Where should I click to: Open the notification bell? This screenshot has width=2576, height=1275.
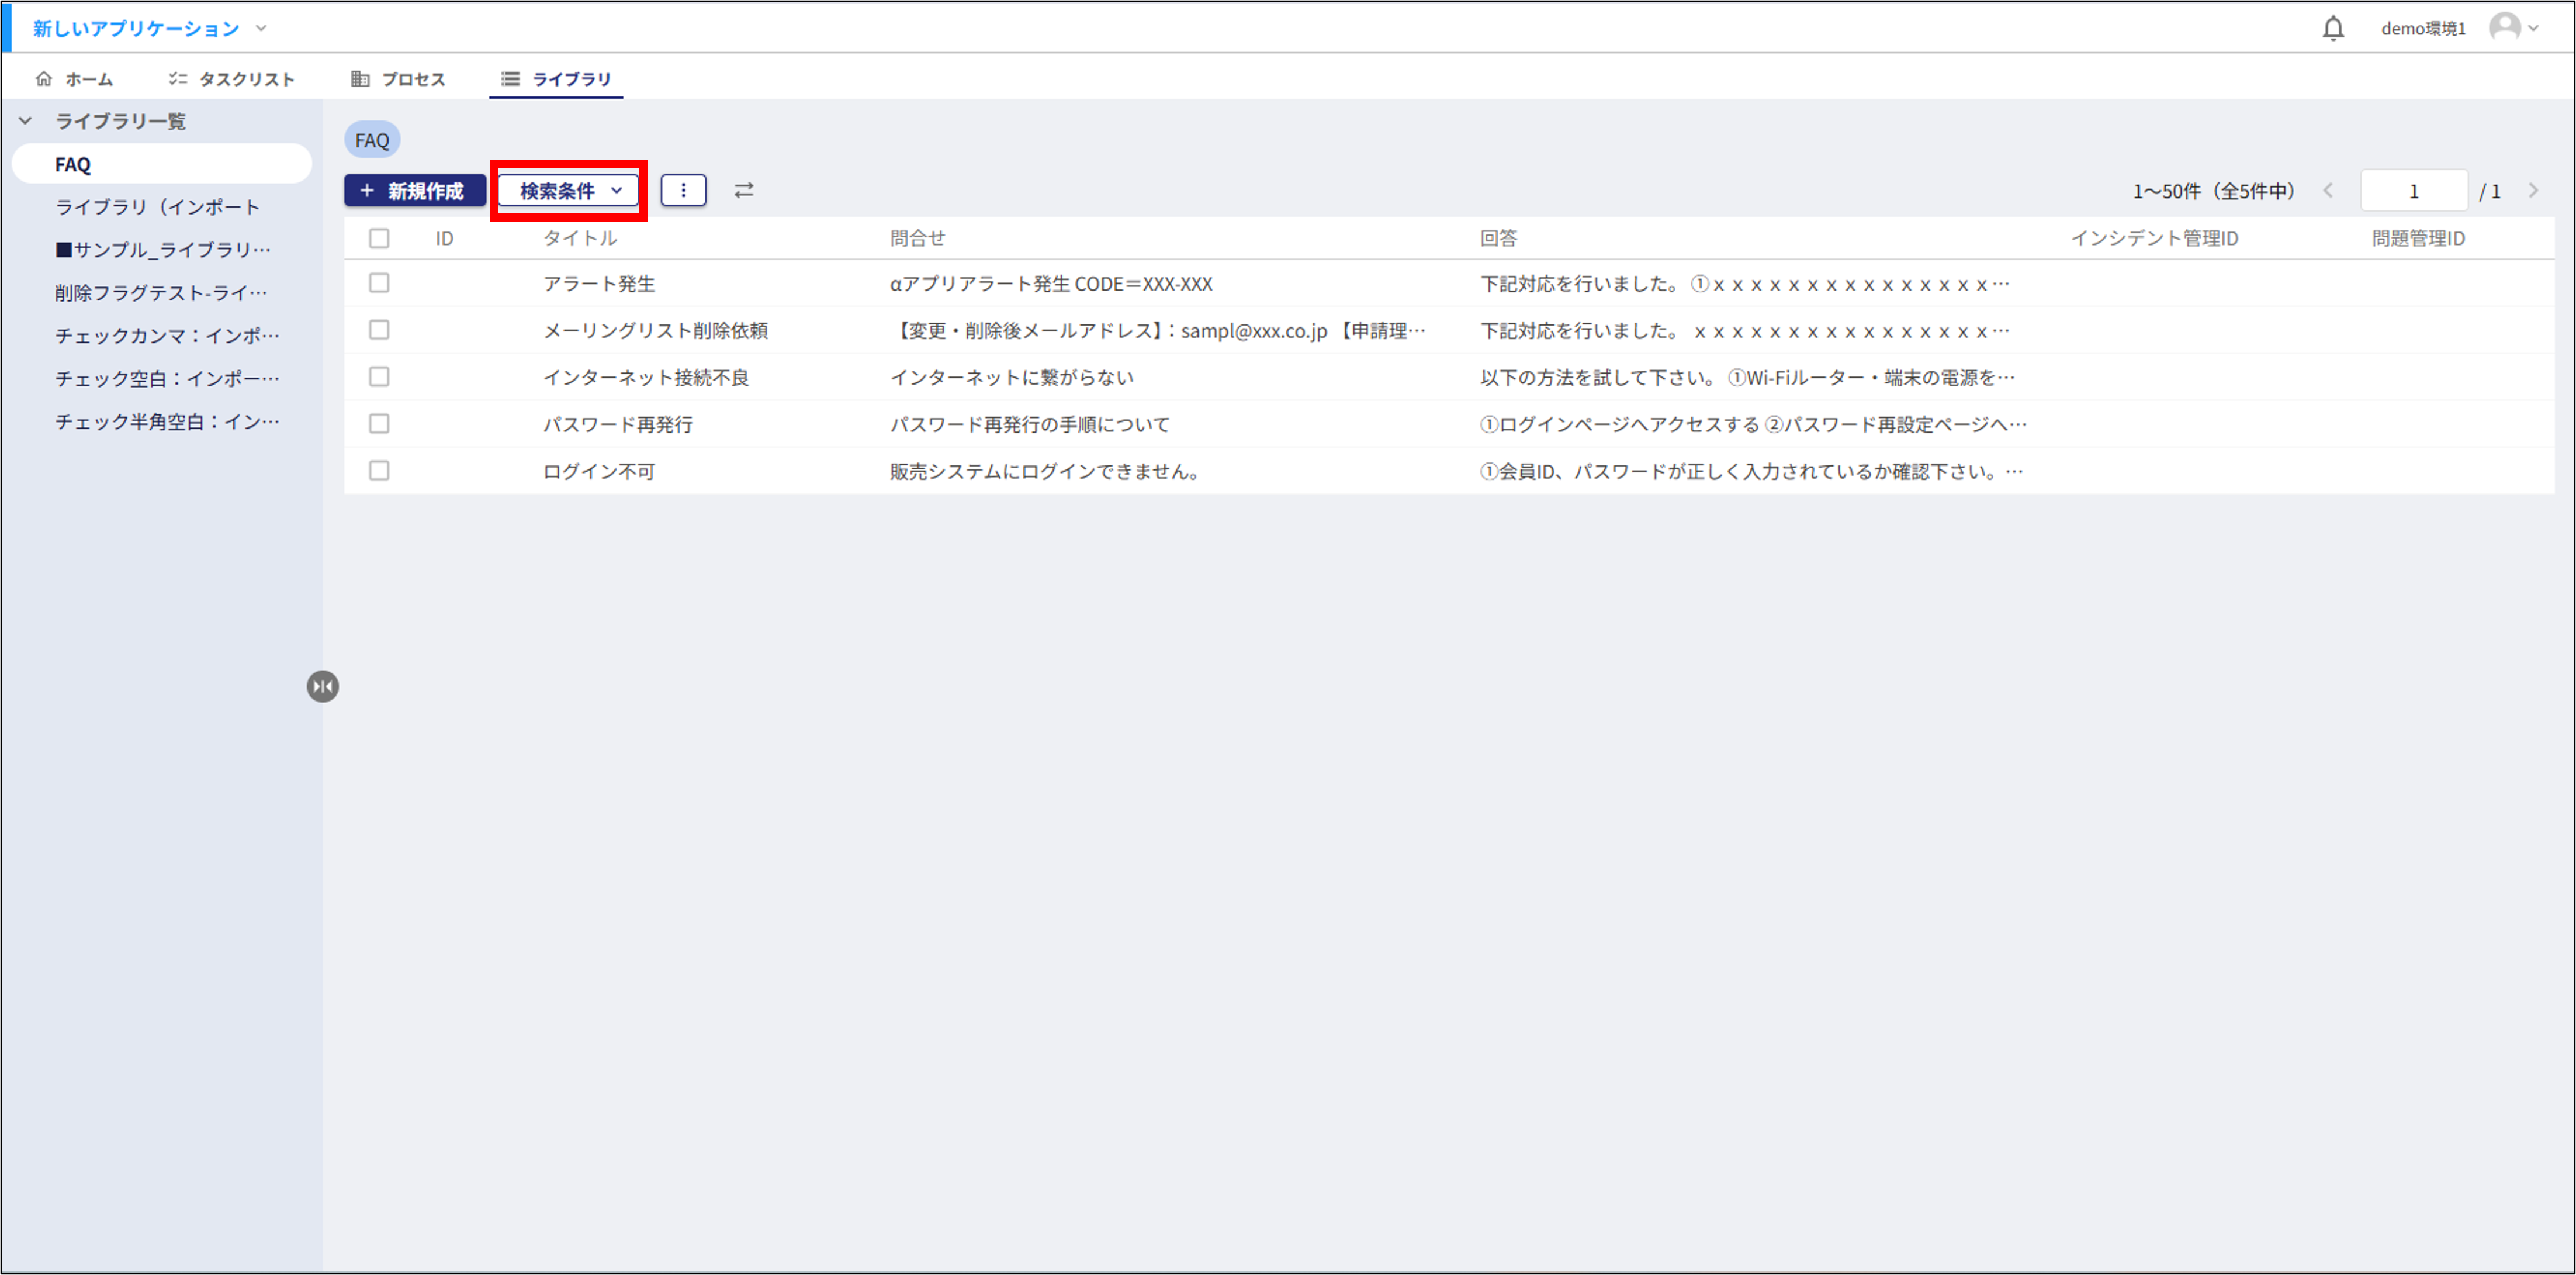pos(2333,27)
